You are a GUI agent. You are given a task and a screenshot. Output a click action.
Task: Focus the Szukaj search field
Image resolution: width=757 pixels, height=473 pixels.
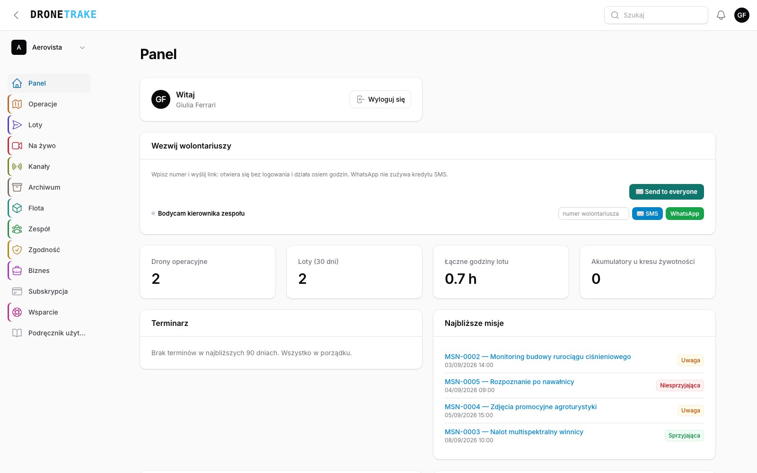click(x=656, y=15)
